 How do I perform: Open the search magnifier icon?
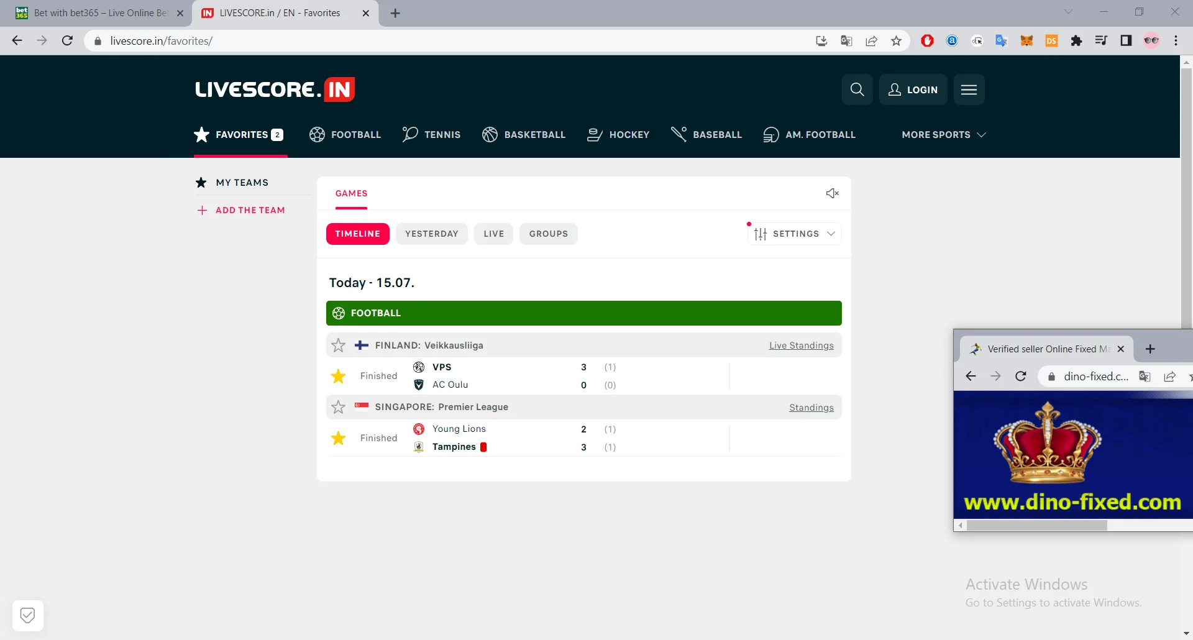pyautogui.click(x=857, y=89)
